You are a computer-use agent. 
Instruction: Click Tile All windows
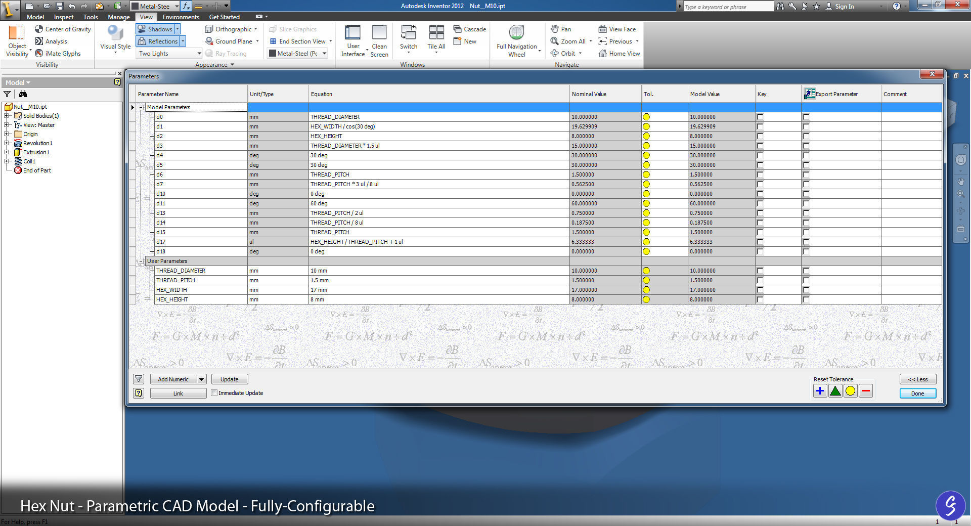pos(436,38)
